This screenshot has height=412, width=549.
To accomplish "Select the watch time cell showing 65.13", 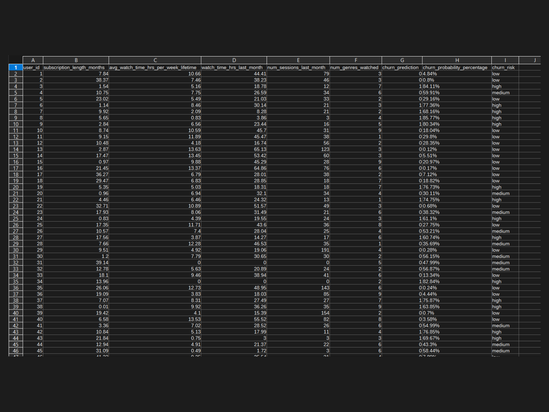I will 234,149.
